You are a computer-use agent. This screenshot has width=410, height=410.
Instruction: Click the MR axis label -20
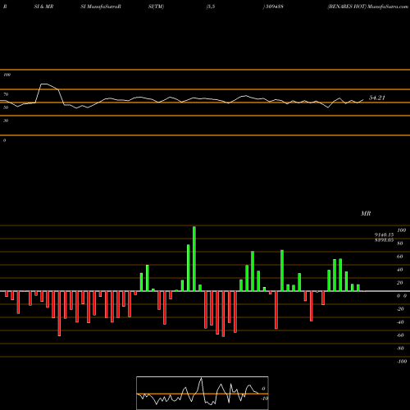click(400, 309)
